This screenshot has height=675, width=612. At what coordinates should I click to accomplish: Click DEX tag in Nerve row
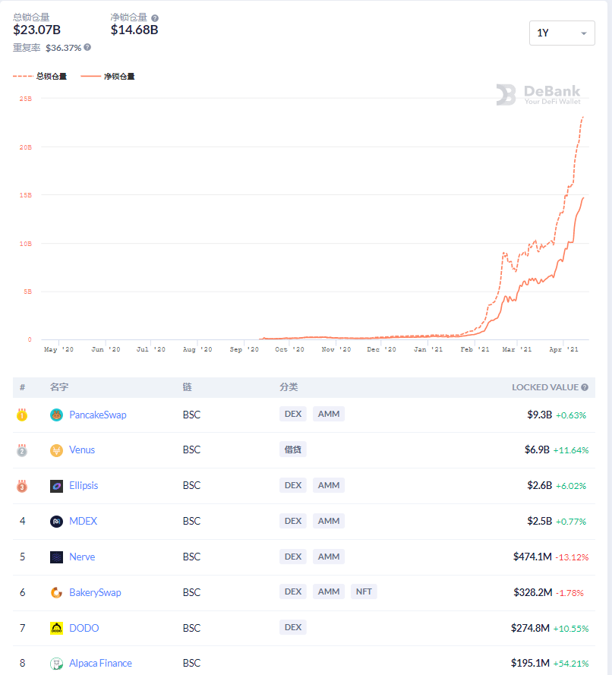(x=293, y=557)
